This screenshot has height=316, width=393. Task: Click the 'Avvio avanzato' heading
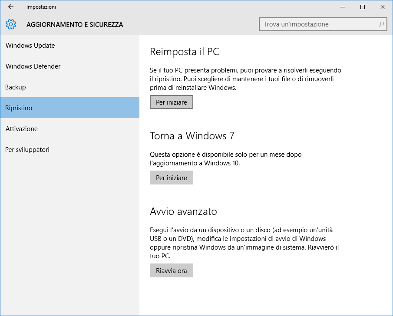[183, 211]
